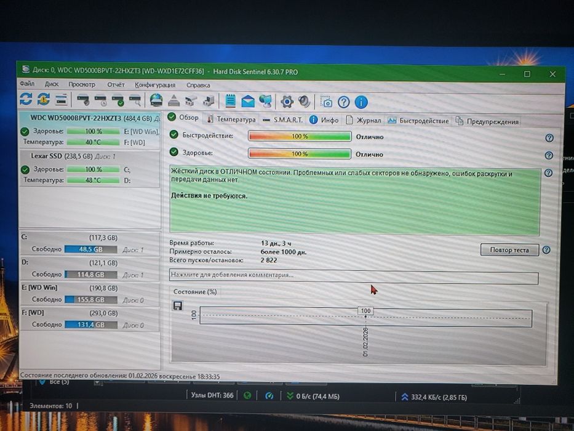
Task: Click the overview Быстродействие 100 % gradient bar
Action: pyautogui.click(x=300, y=136)
